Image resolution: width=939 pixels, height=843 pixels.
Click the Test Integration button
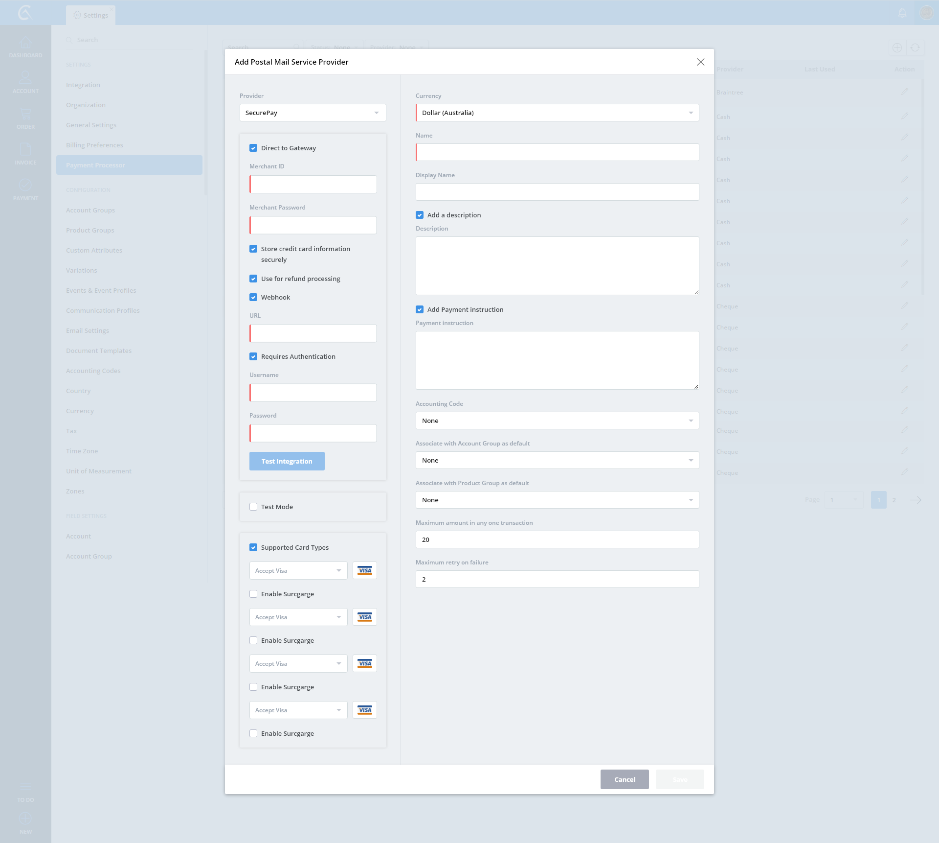(287, 461)
